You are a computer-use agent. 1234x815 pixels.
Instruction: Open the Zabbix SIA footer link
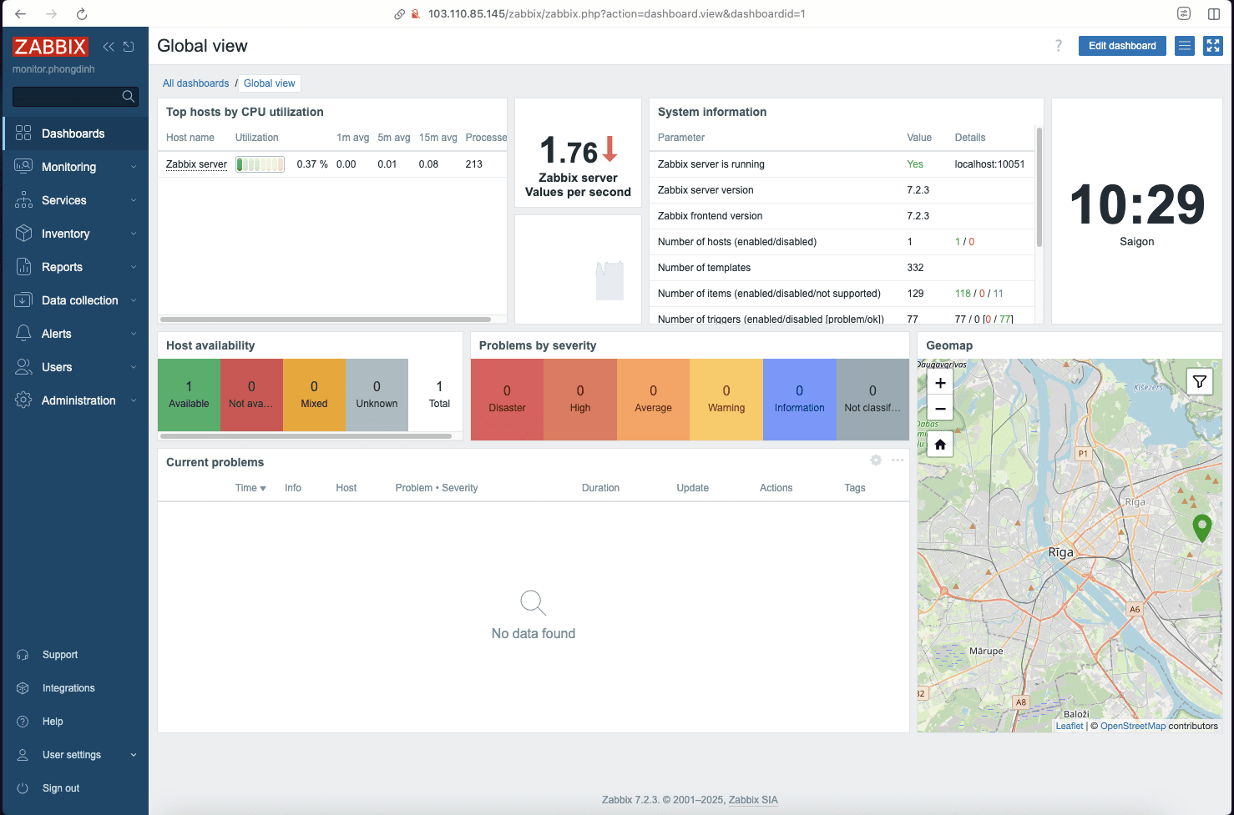click(x=753, y=800)
